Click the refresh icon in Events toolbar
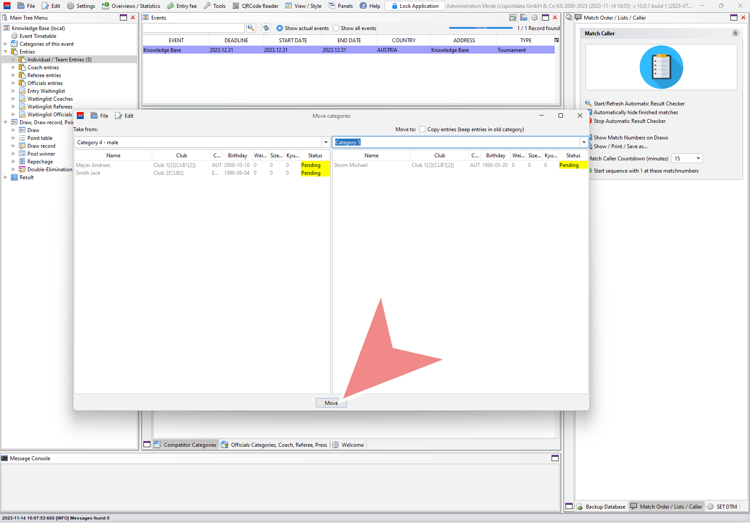Screen dimensions: 750x523 [x=266, y=28]
